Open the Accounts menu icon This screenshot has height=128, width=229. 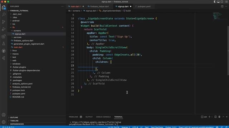tap(4, 115)
